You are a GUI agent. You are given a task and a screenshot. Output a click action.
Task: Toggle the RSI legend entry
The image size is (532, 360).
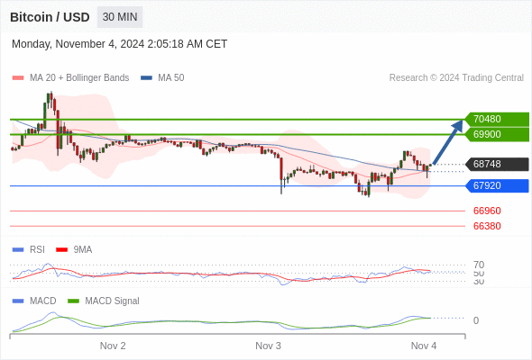coord(29,249)
